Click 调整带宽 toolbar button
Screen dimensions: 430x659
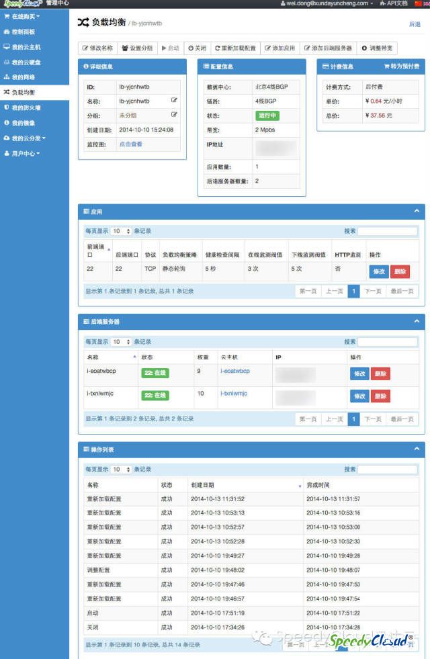click(x=377, y=48)
